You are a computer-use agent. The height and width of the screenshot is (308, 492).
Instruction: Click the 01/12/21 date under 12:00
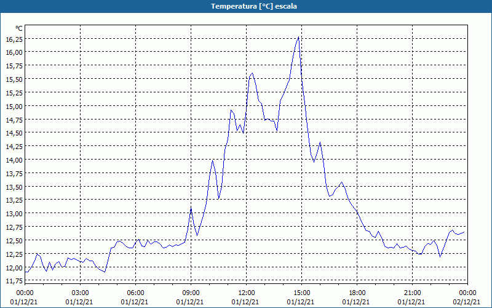[x=245, y=302]
